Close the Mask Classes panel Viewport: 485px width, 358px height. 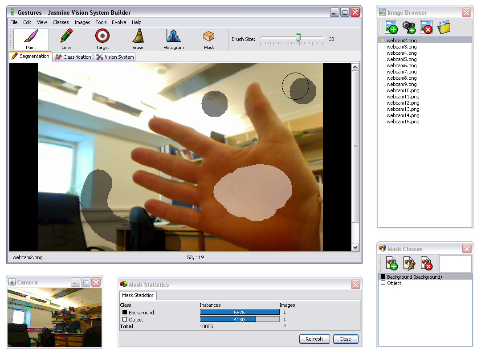tap(467, 248)
